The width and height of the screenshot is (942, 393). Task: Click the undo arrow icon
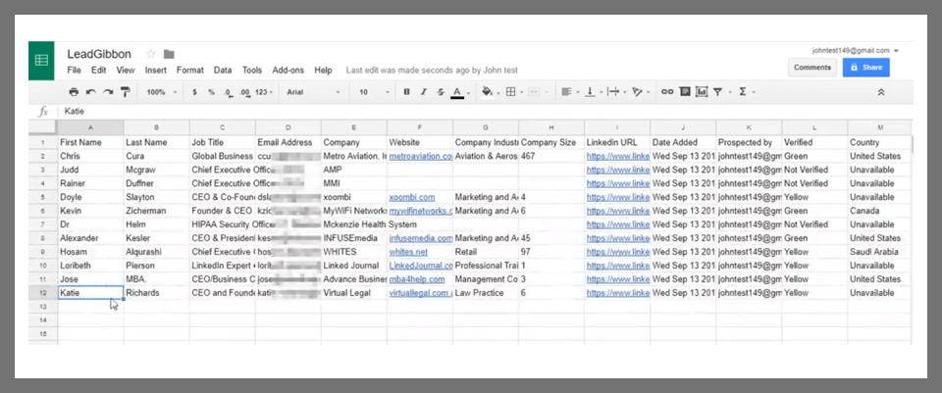tap(91, 92)
